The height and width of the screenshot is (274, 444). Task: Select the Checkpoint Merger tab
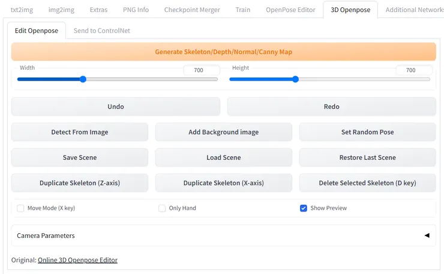pyautogui.click(x=192, y=10)
